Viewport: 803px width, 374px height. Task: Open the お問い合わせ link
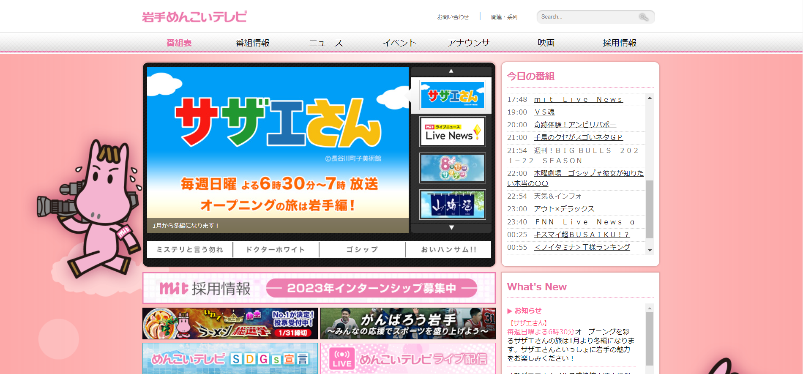tap(453, 17)
